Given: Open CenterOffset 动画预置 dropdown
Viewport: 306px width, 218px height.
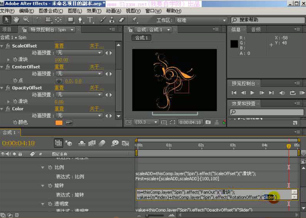Looking at the screenshot, I should (x=79, y=74).
